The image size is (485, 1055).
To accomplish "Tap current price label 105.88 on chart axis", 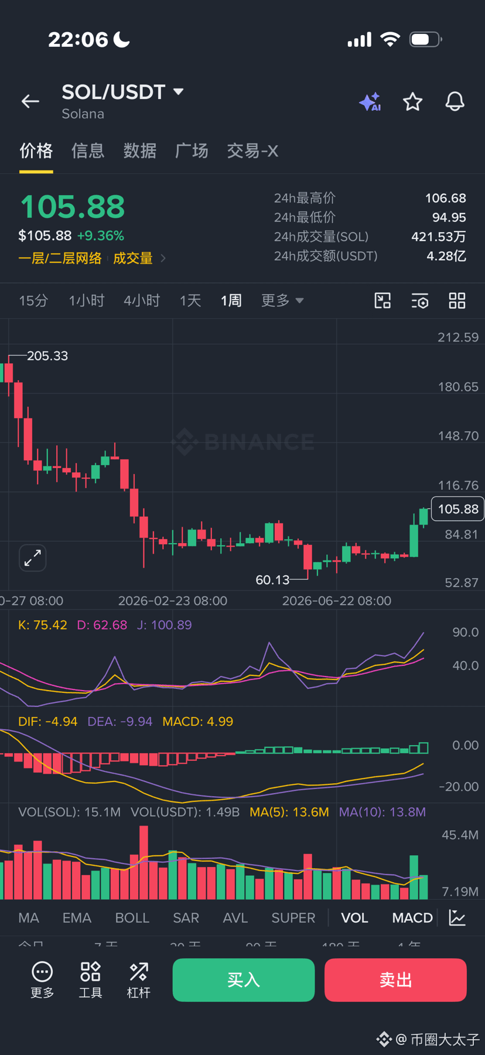I will pyautogui.click(x=457, y=509).
